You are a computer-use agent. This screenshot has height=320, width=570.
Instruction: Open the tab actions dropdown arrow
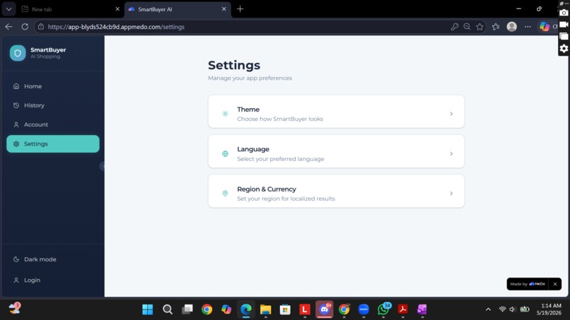coord(8,9)
